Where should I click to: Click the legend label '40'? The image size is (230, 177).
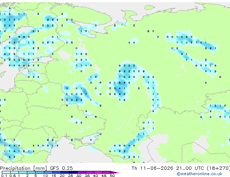tap(95, 176)
